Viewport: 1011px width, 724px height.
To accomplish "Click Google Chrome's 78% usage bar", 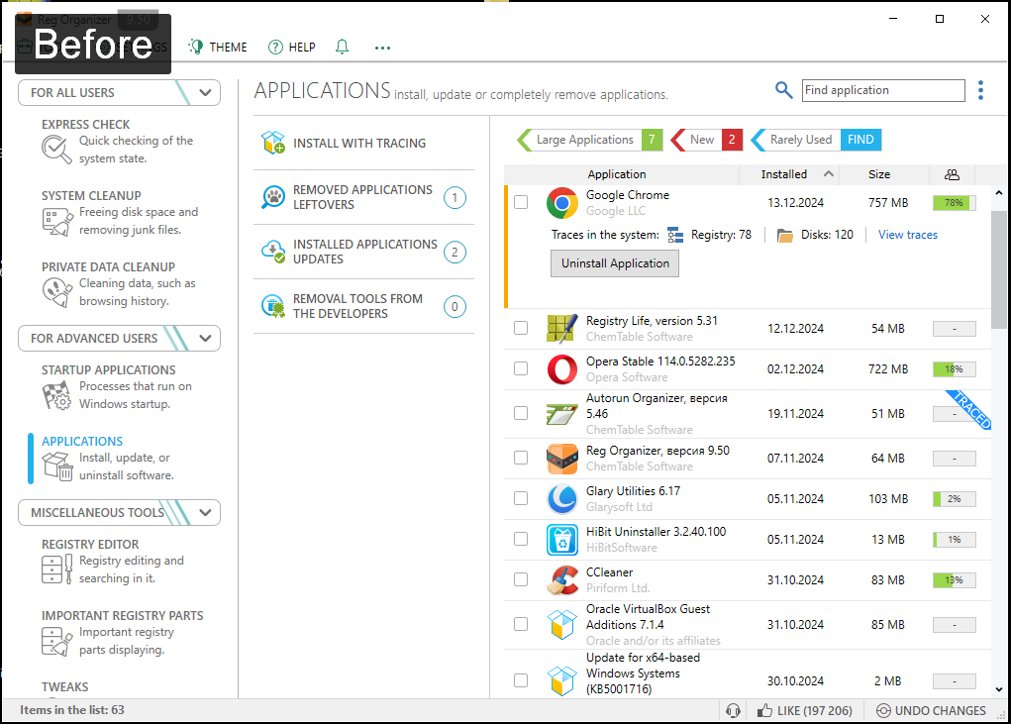I will [953, 201].
